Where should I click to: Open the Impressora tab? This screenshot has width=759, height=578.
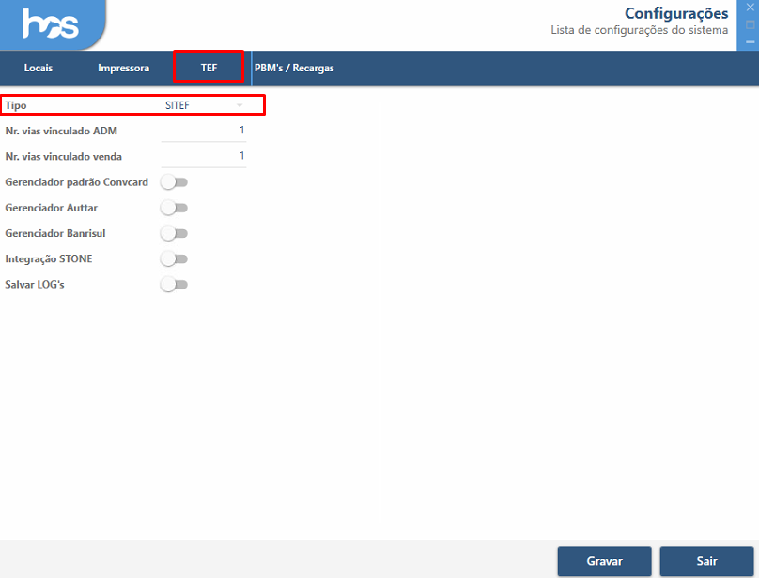pos(123,68)
